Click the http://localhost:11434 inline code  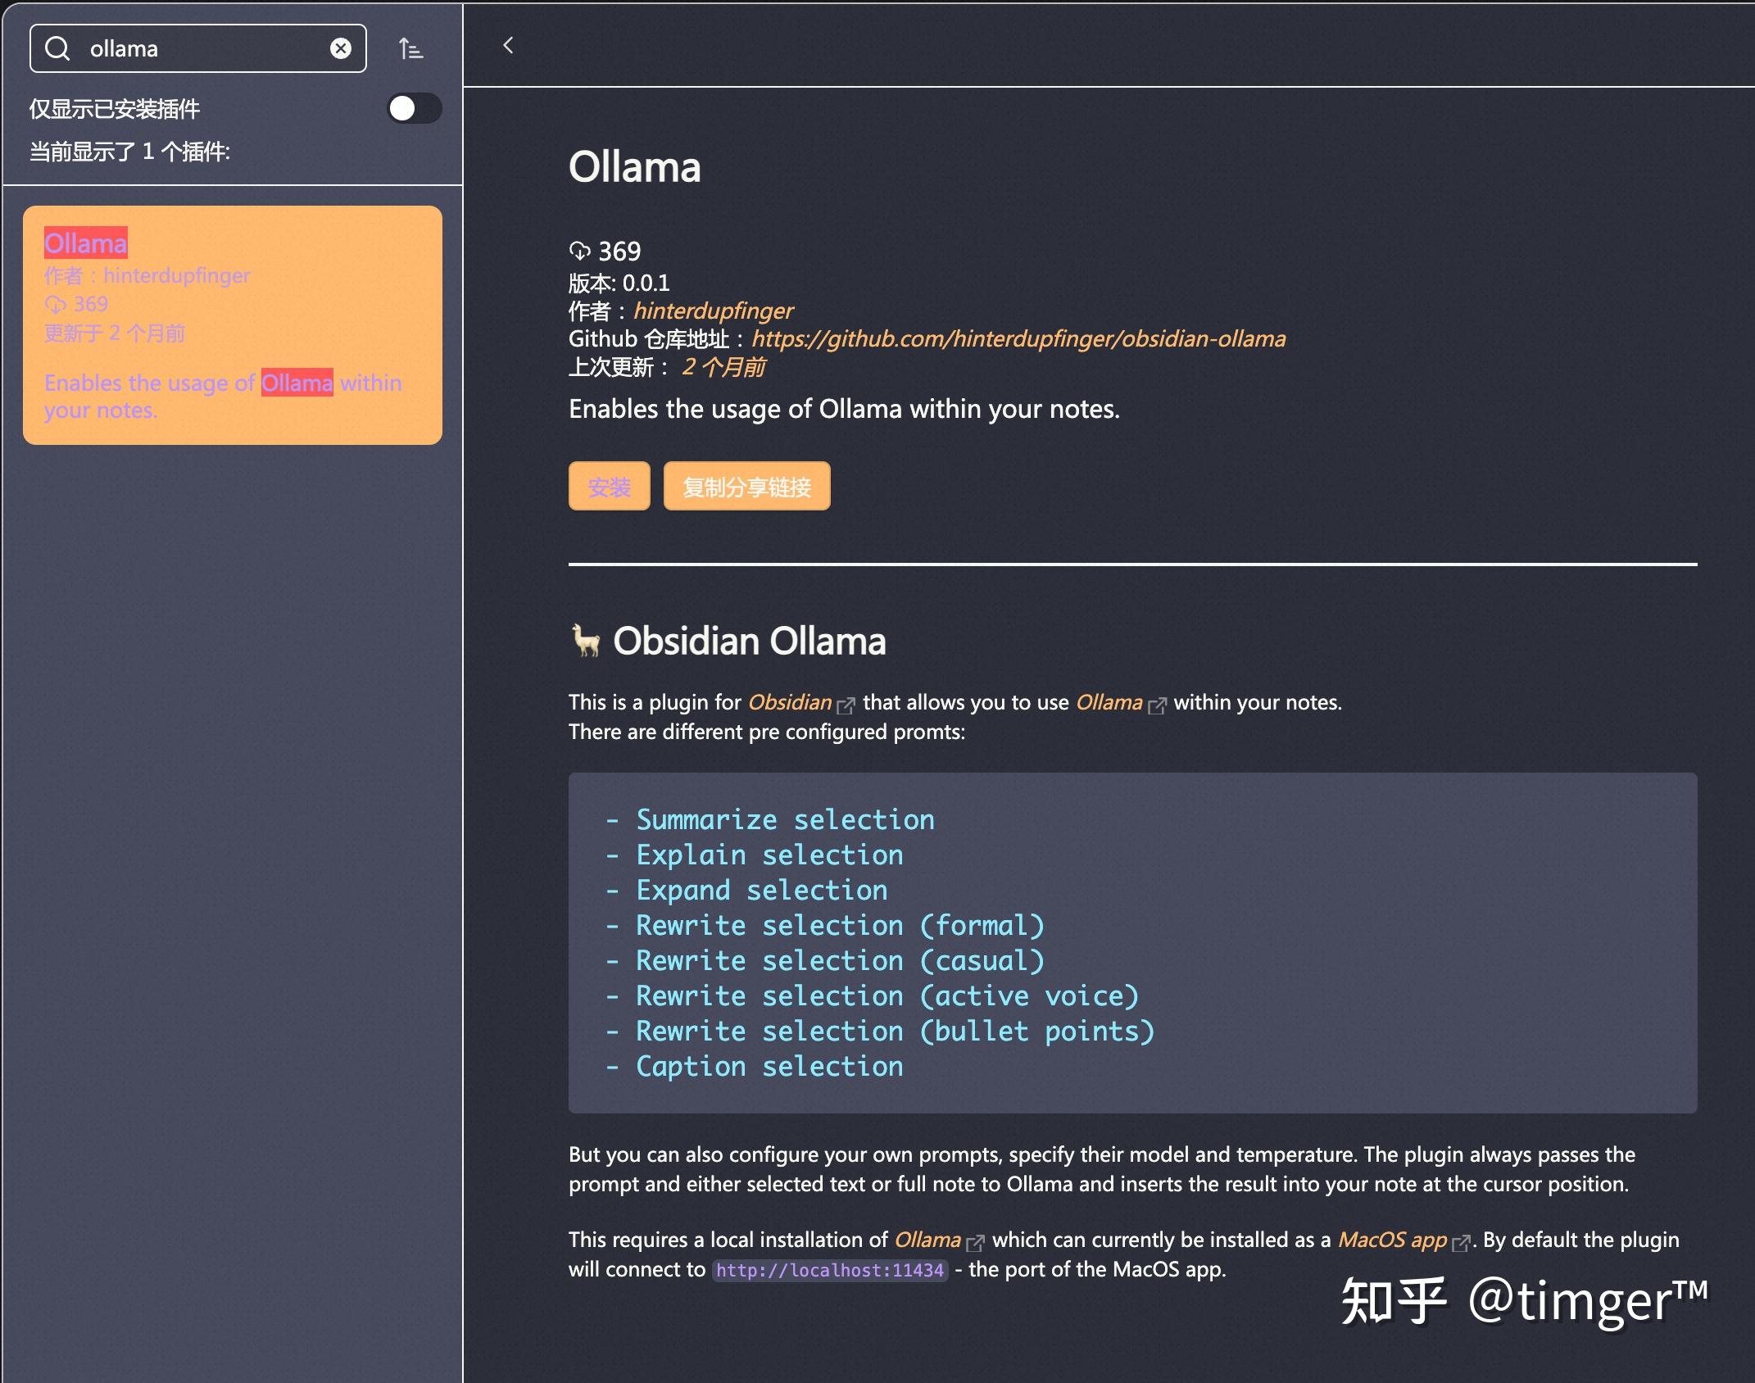coord(830,1271)
